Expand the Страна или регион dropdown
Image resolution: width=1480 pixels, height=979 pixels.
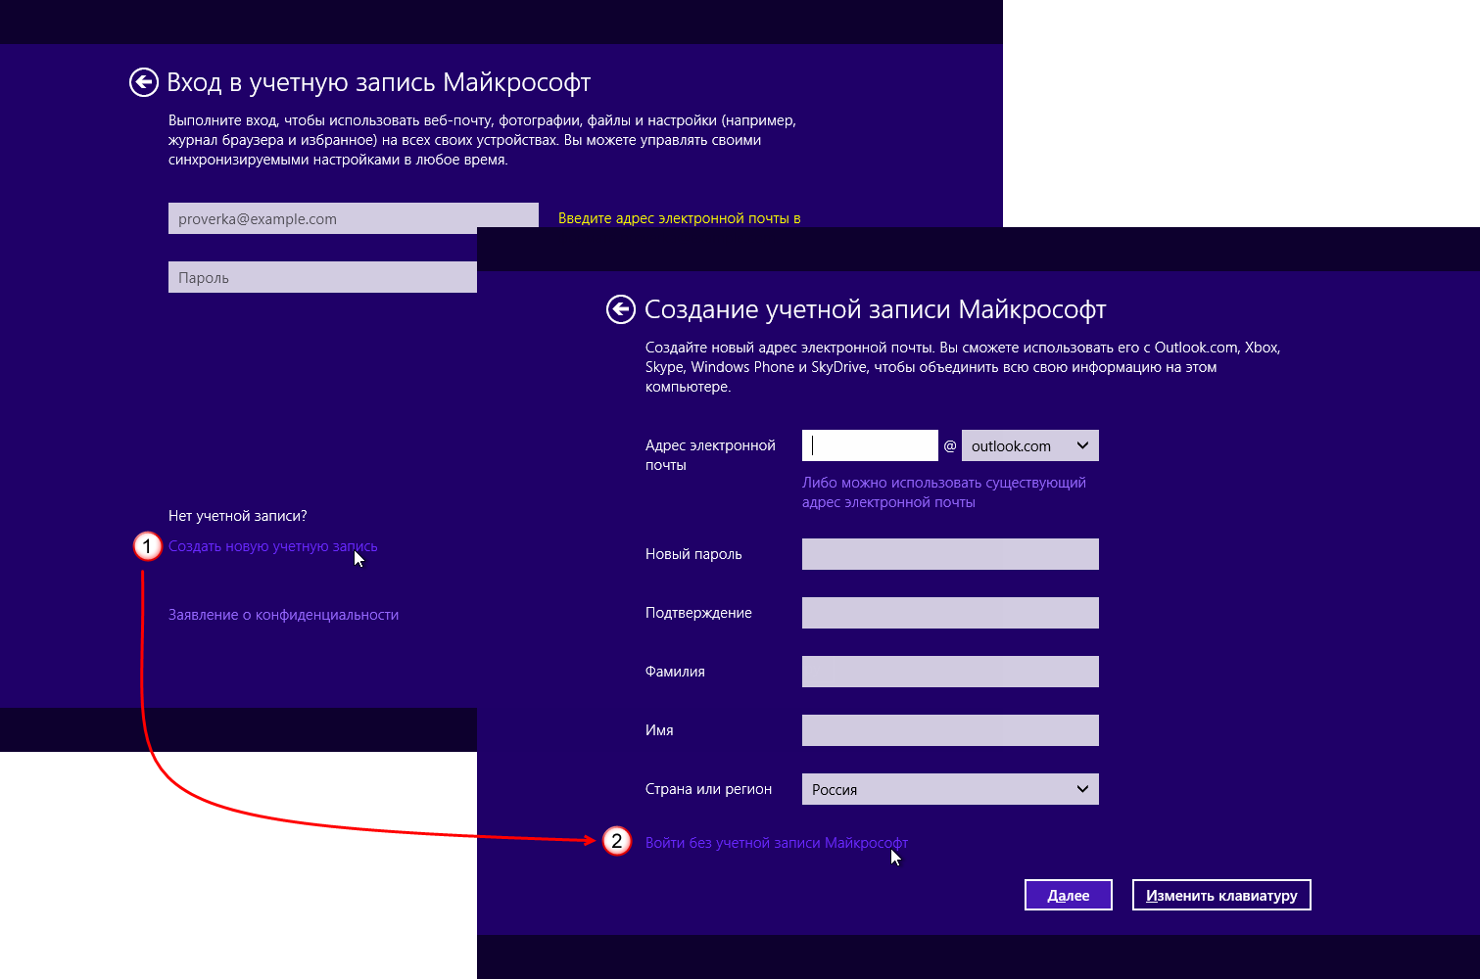point(950,789)
